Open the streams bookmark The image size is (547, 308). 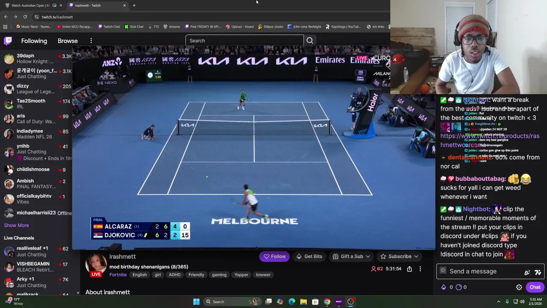[171, 27]
